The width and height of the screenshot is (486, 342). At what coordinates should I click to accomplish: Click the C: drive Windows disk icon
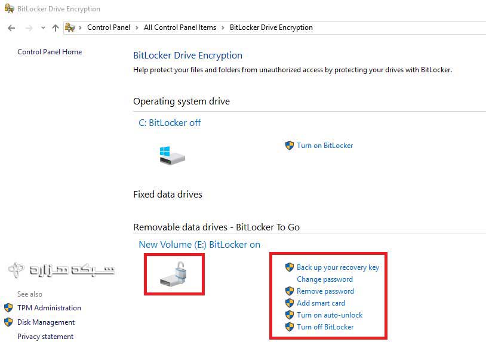click(172, 155)
